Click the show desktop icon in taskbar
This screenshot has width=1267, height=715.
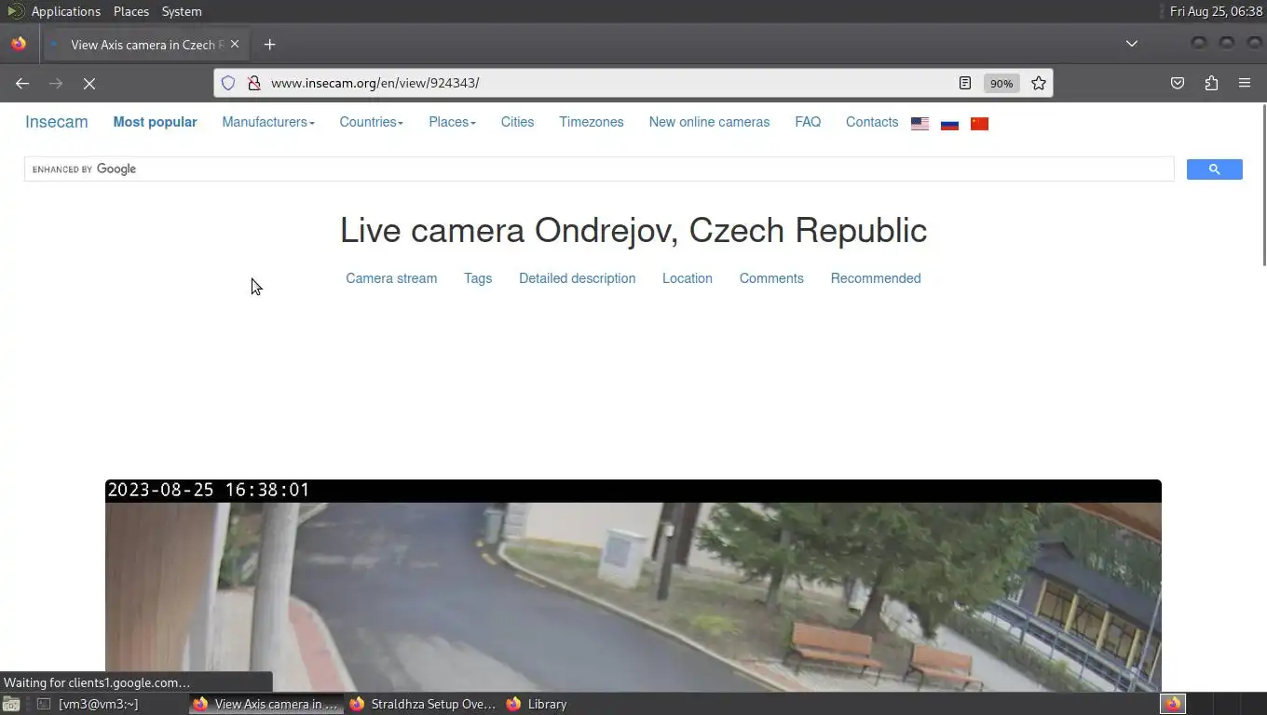[x=11, y=704]
